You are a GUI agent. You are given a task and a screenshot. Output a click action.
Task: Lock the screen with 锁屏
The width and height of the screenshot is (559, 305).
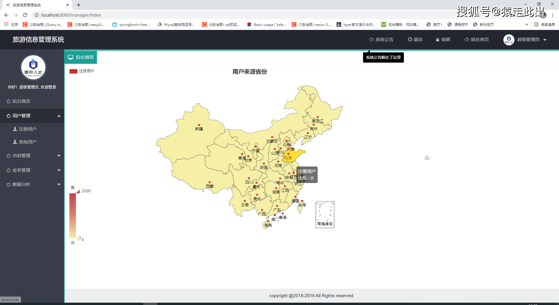click(x=443, y=40)
